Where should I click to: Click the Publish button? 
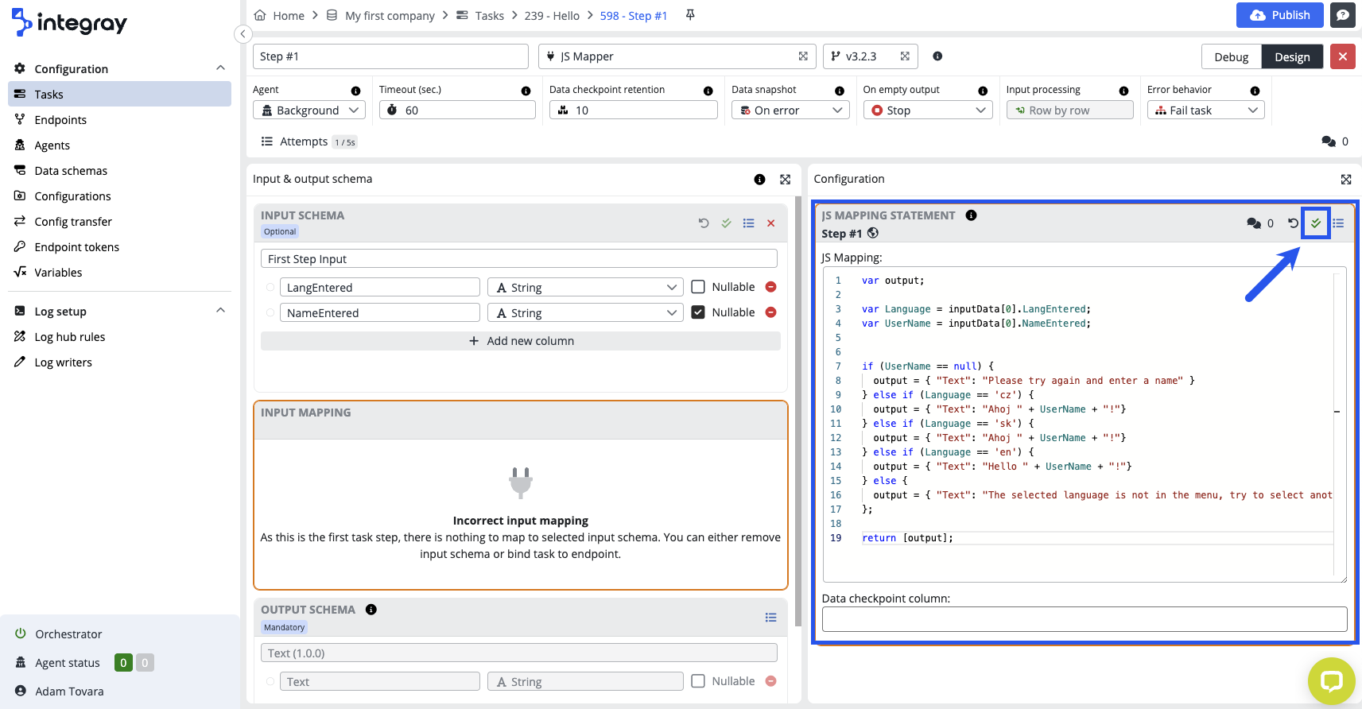tap(1279, 15)
